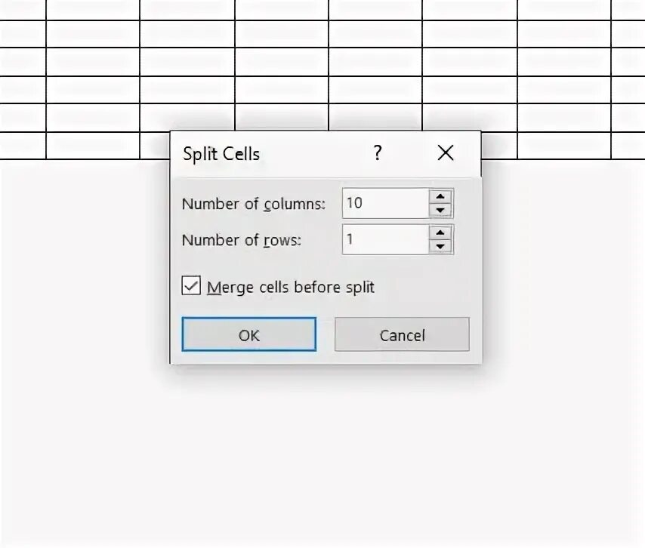Uncheck the Merge cells before split checkbox
645x548 pixels.
click(x=191, y=287)
